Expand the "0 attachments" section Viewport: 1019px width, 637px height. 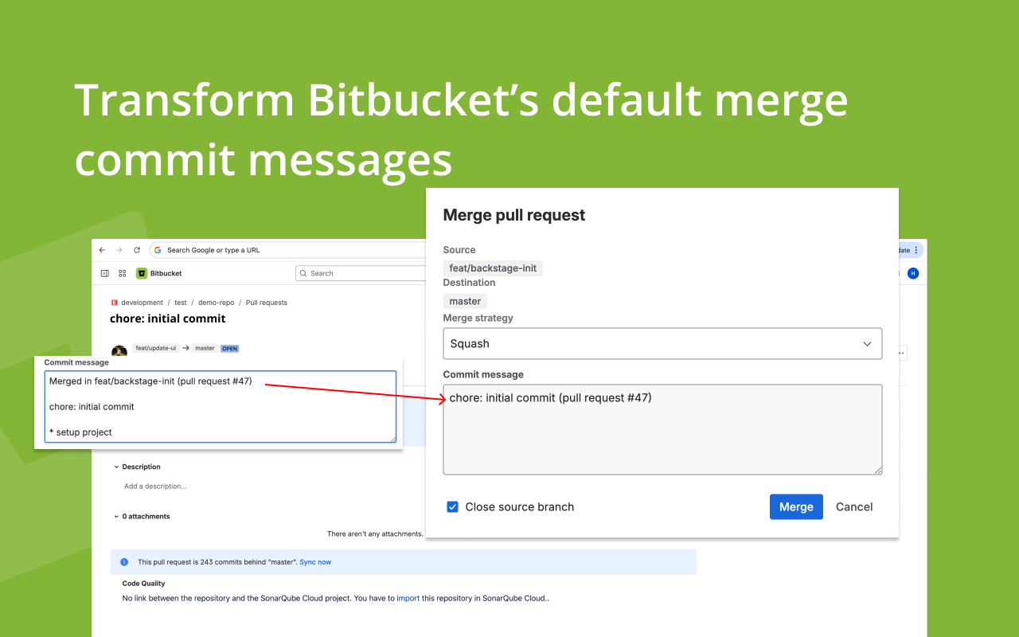click(x=116, y=516)
